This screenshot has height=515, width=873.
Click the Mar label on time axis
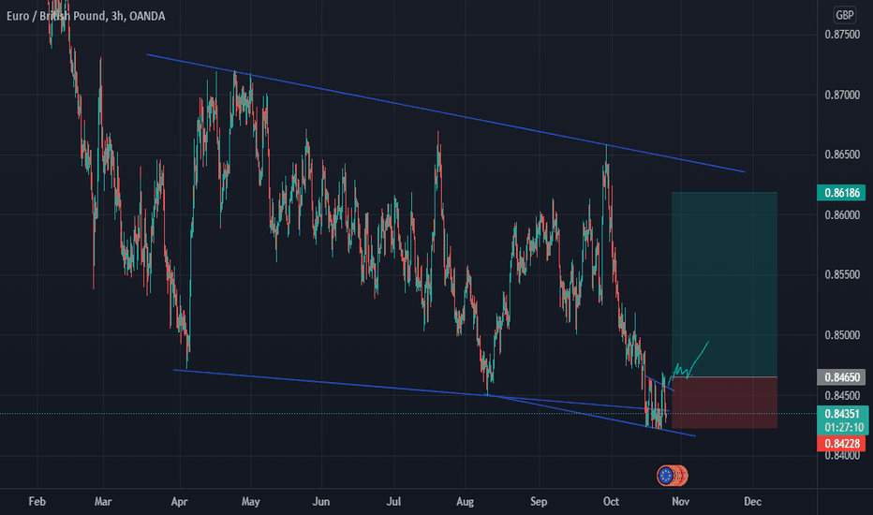pyautogui.click(x=103, y=502)
